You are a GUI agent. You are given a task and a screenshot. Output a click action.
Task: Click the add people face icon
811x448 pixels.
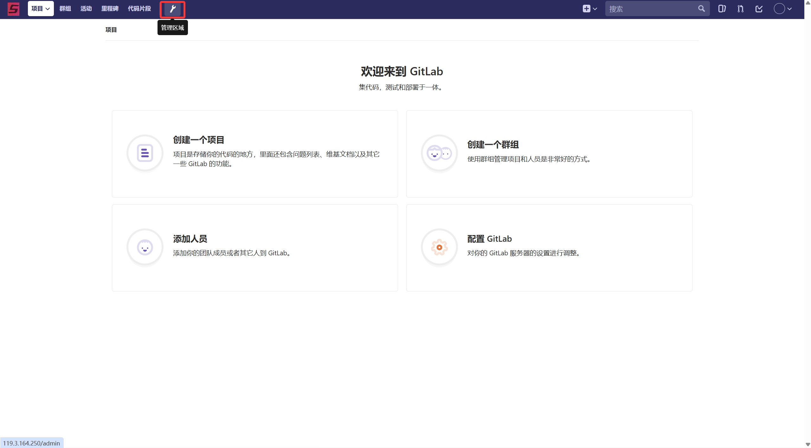tap(145, 247)
